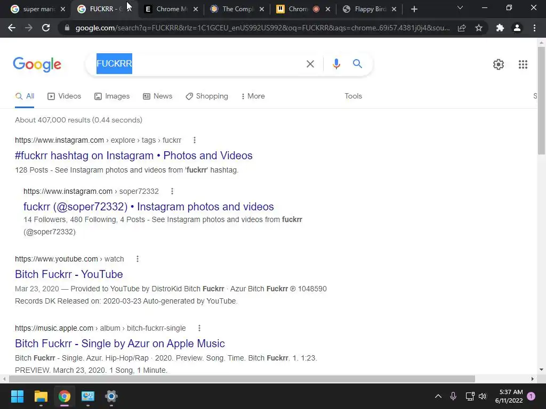Viewport: 546px width, 409px height.
Task: Select the News search filter
Action: [x=157, y=96]
